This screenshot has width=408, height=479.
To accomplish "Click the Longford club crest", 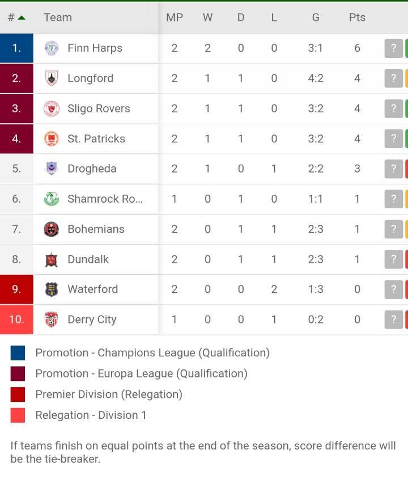I will pos(52,78).
